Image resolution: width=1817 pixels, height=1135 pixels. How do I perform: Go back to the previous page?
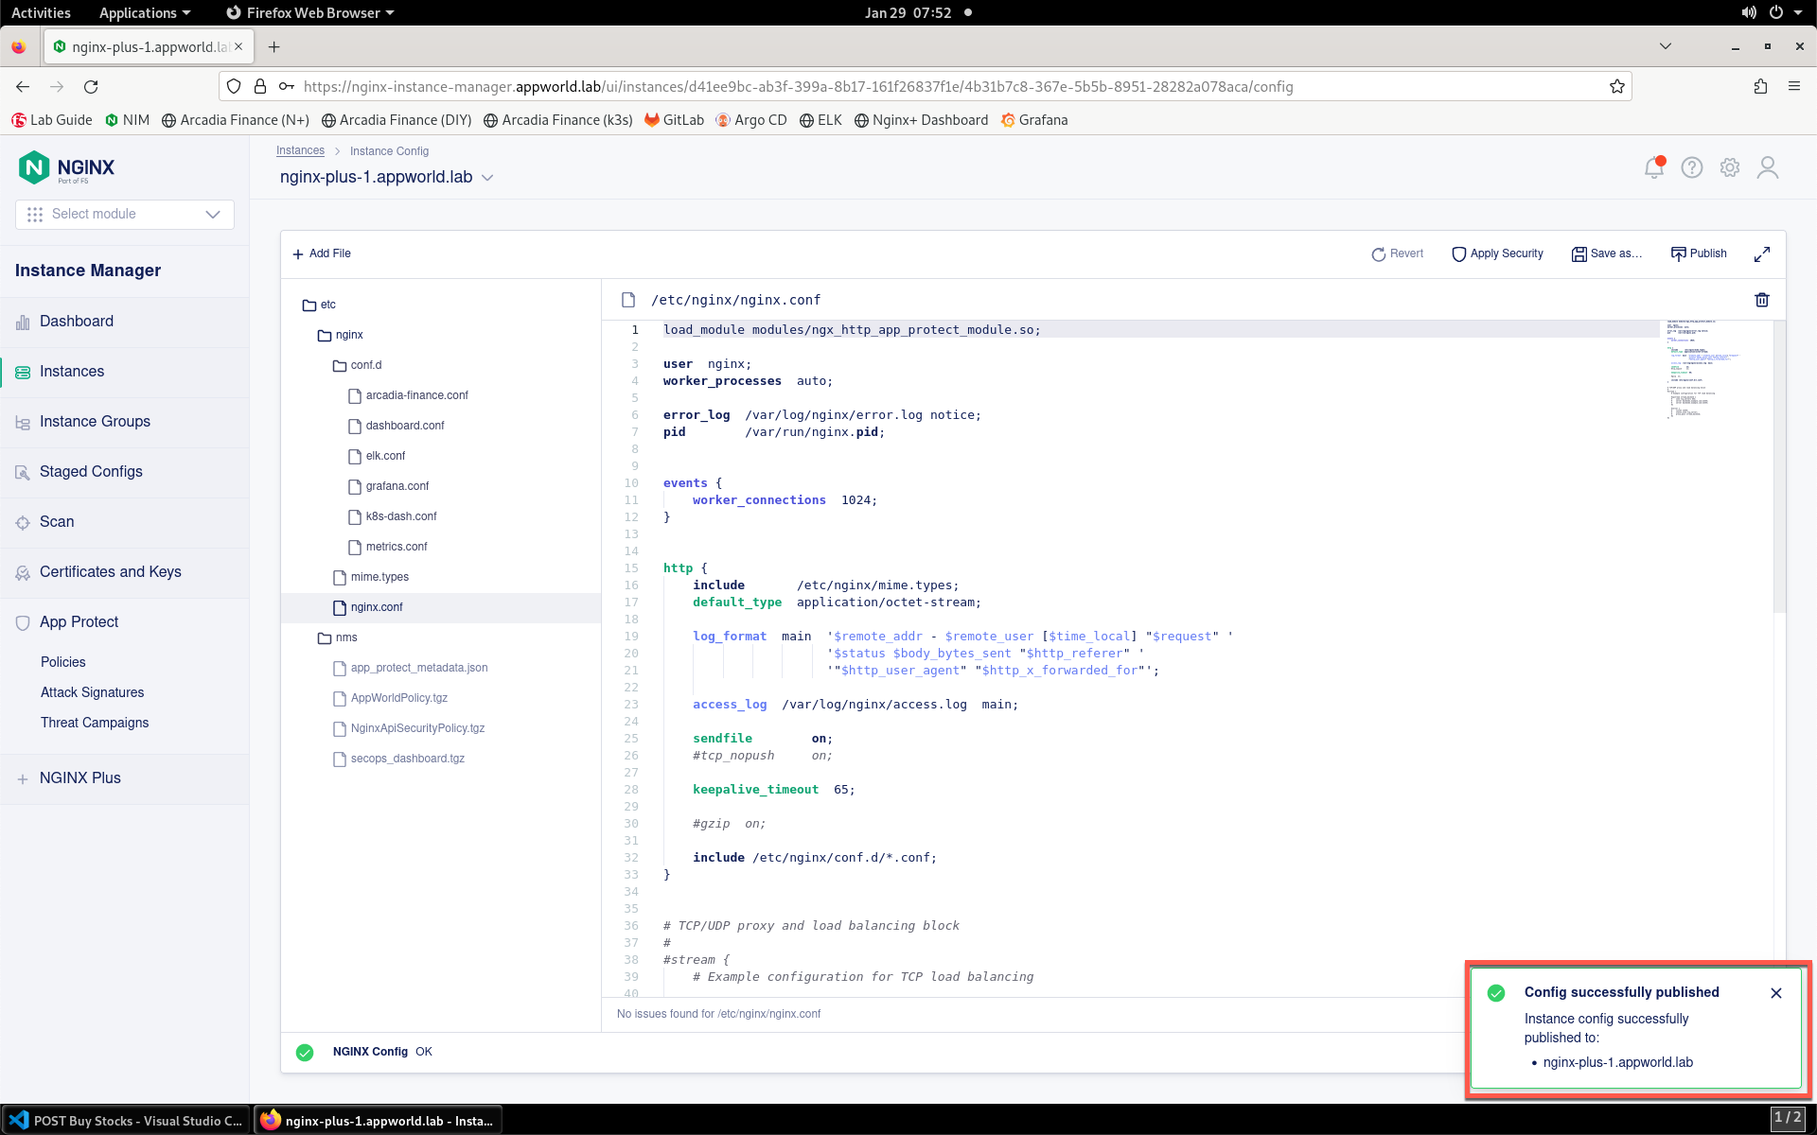pos(23,86)
